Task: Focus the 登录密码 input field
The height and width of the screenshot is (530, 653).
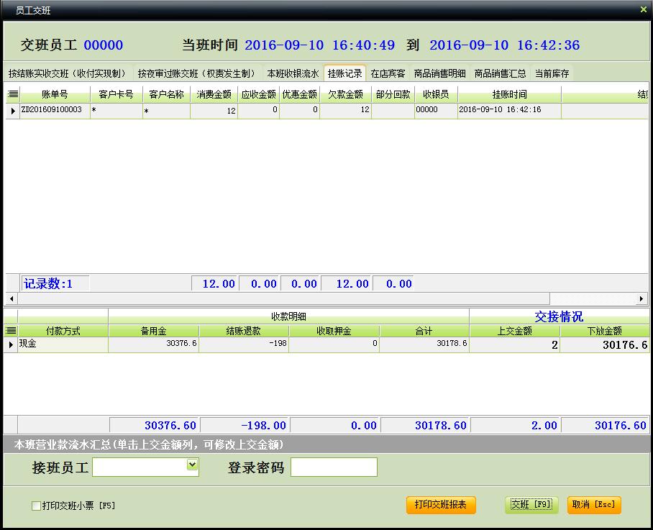Action: point(334,467)
